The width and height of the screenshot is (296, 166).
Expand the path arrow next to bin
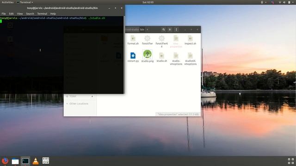click(147, 30)
